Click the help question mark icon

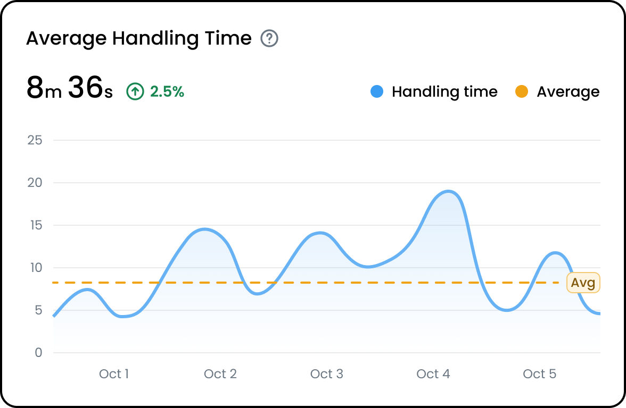click(269, 39)
